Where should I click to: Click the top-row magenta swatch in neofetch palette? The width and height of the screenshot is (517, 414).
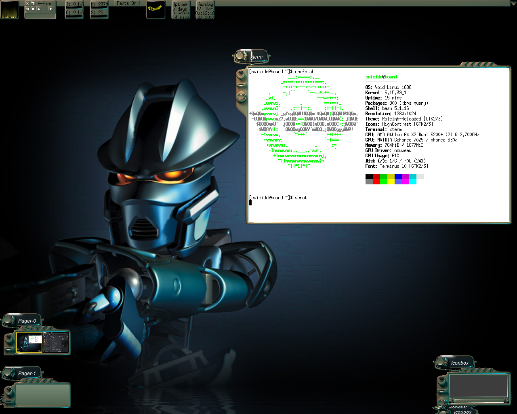pos(406,176)
